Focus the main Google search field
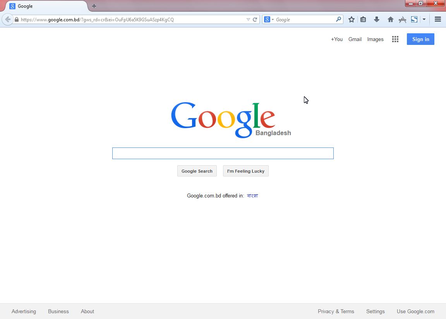446x319 pixels. (x=223, y=153)
